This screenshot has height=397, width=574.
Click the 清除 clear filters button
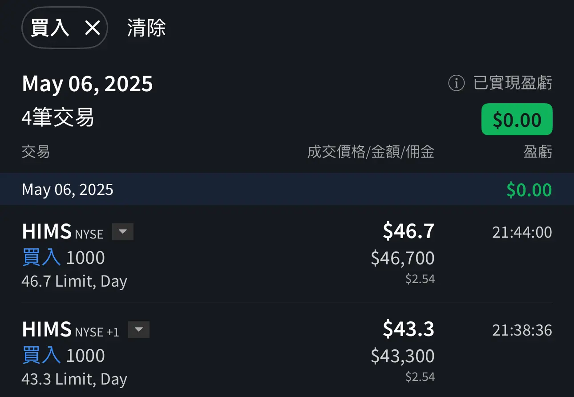point(146,28)
